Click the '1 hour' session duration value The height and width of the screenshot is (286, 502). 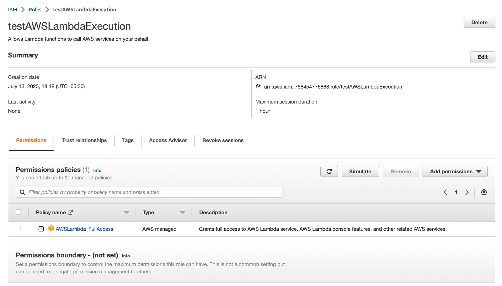point(263,111)
